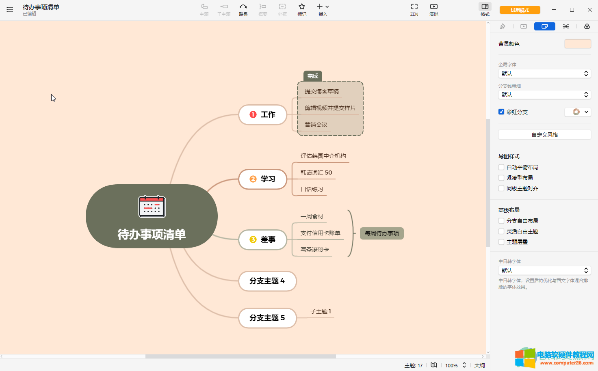The image size is (598, 371).
Task: Select the 营销会议 subtopic
Action: pos(316,125)
